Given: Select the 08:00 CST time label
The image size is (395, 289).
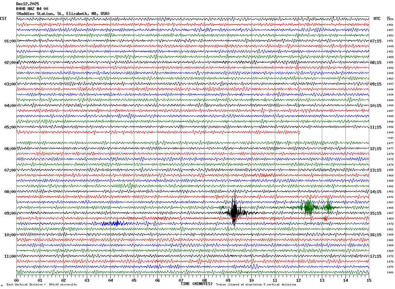Looking at the screenshot, I should point(10,192).
